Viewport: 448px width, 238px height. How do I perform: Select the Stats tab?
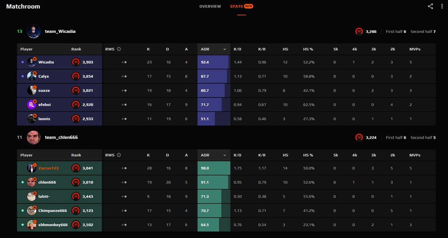click(242, 6)
